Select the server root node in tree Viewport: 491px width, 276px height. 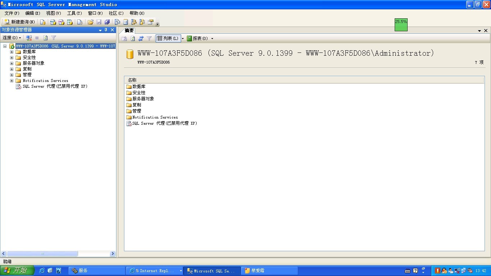click(x=65, y=46)
